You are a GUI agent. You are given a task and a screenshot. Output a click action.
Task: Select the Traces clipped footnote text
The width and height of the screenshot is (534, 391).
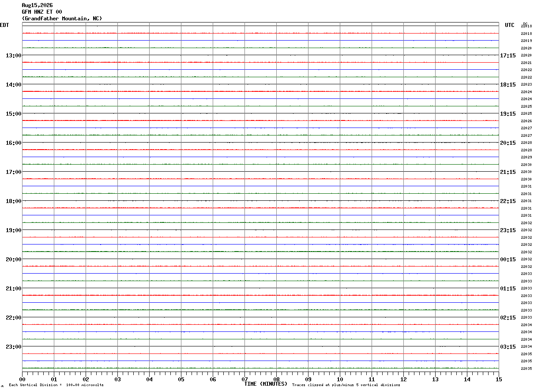tap(346, 385)
